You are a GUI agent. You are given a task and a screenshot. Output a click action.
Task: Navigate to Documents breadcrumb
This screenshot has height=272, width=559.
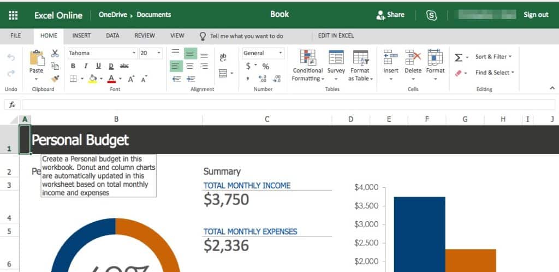153,15
